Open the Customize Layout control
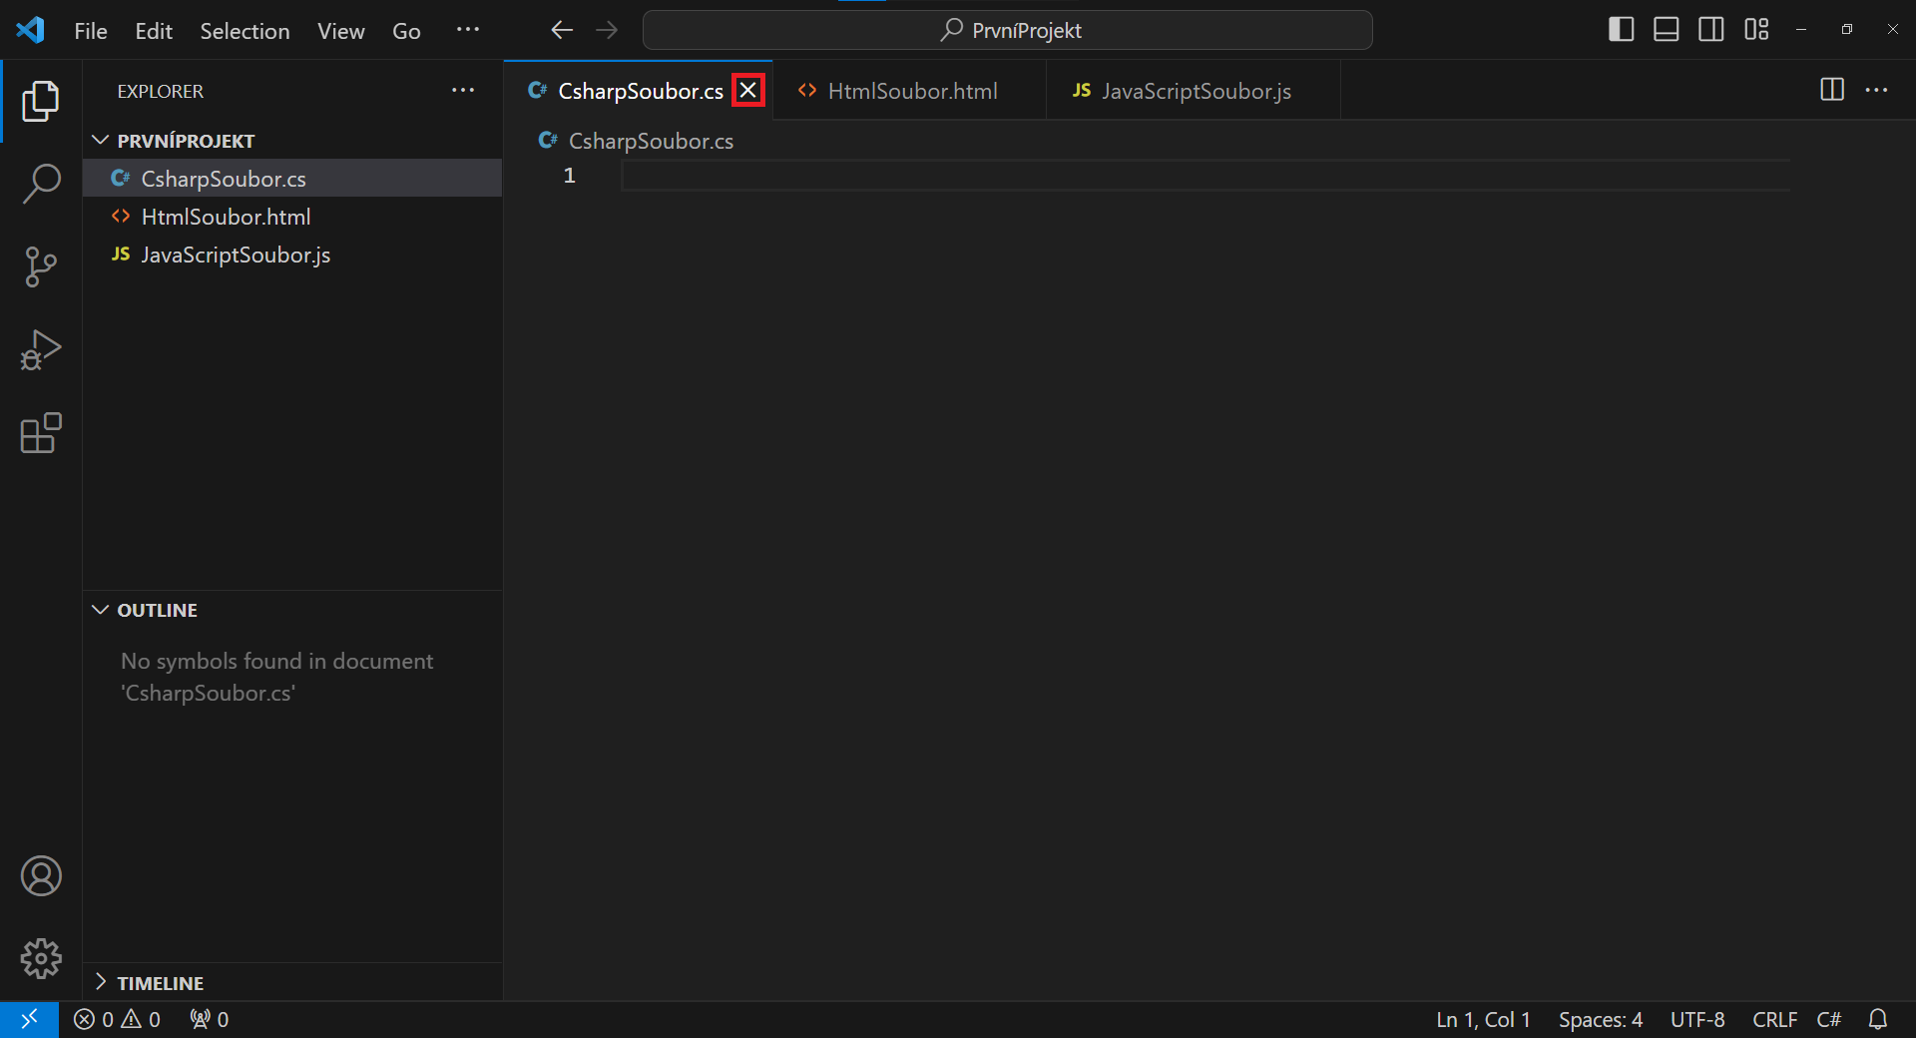 click(1756, 29)
